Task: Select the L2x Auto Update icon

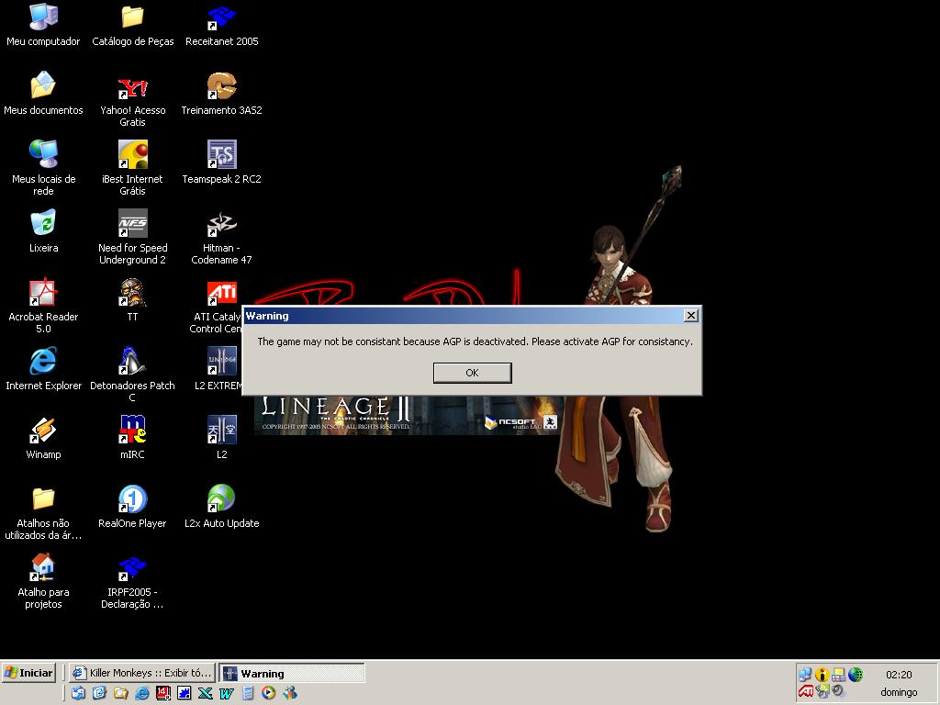Action: pos(221,499)
